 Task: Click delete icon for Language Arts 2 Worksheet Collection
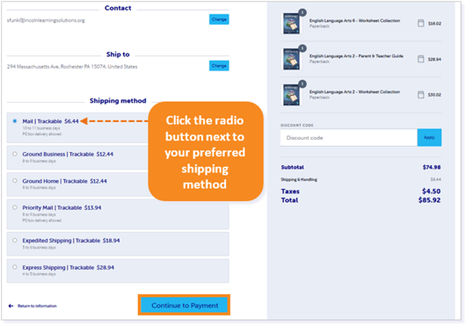pyautogui.click(x=420, y=95)
